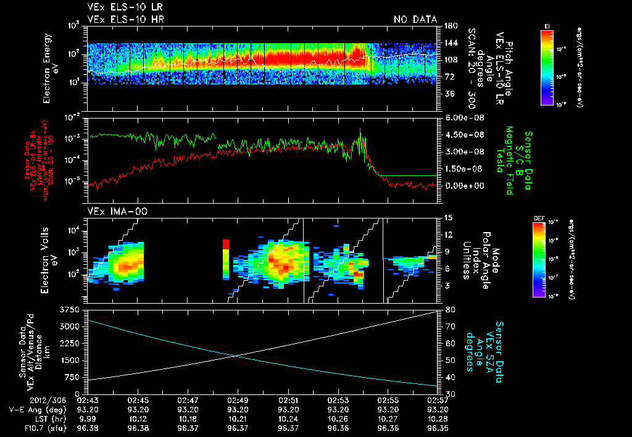Click the 70 tick on the SZA axis
The width and height of the screenshot is (632, 437).
click(450, 327)
